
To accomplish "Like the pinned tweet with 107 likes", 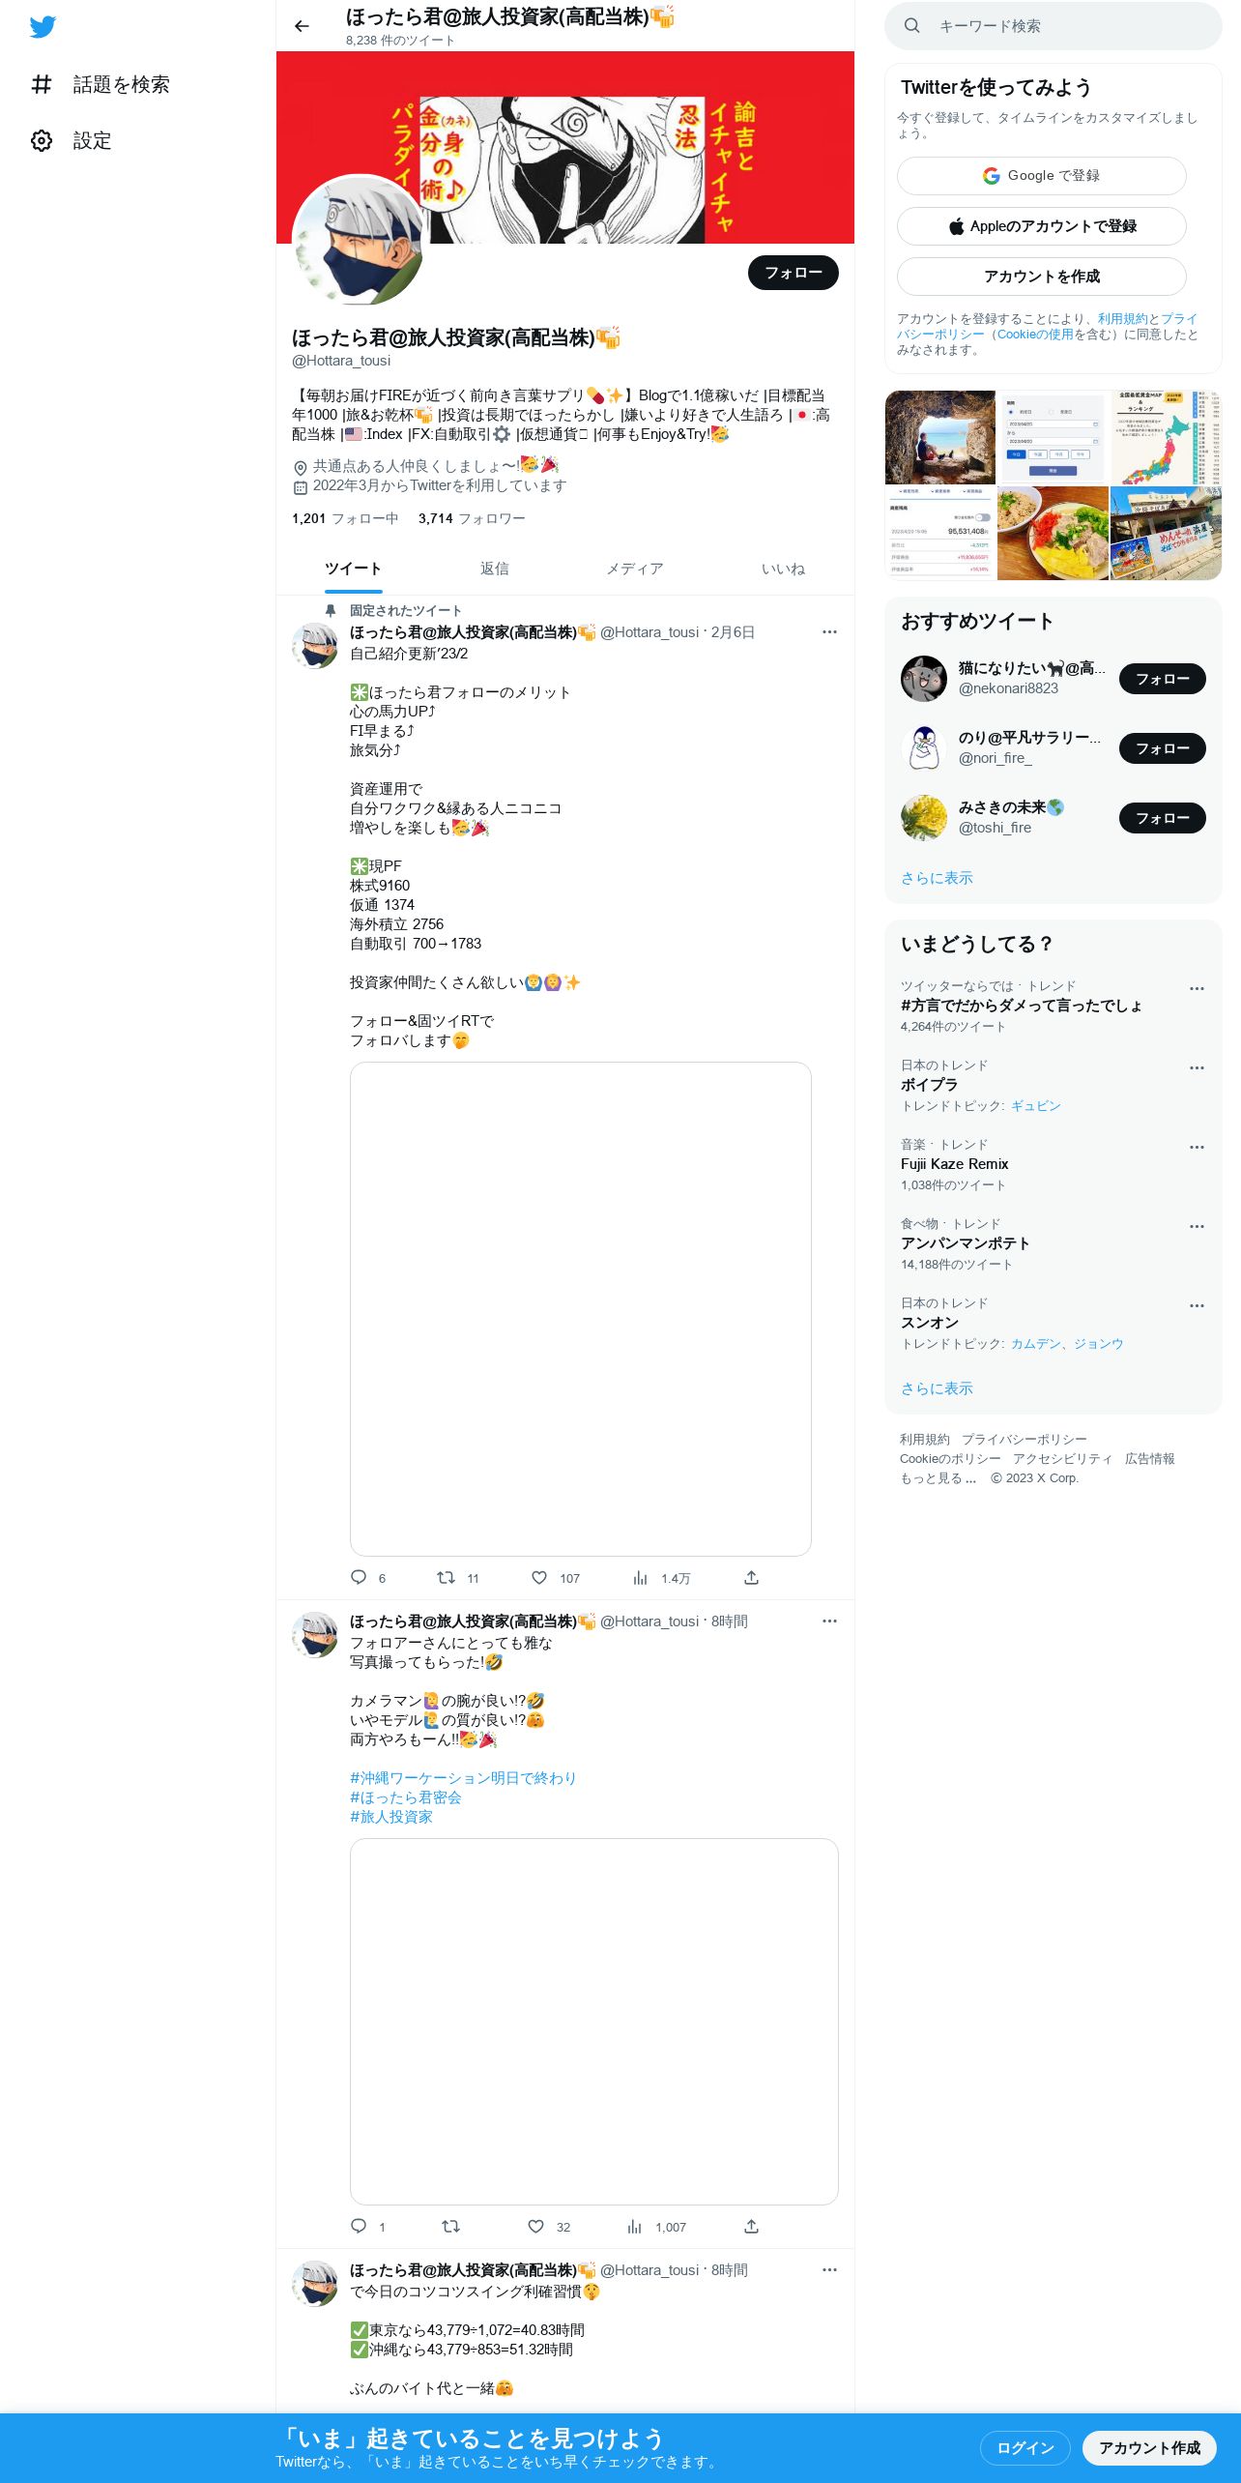I will coord(539,1577).
